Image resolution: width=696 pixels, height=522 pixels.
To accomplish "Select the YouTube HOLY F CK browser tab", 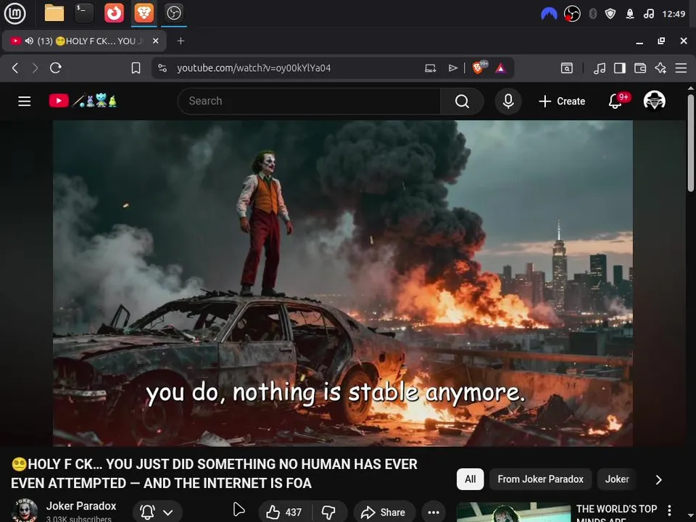I will point(84,41).
